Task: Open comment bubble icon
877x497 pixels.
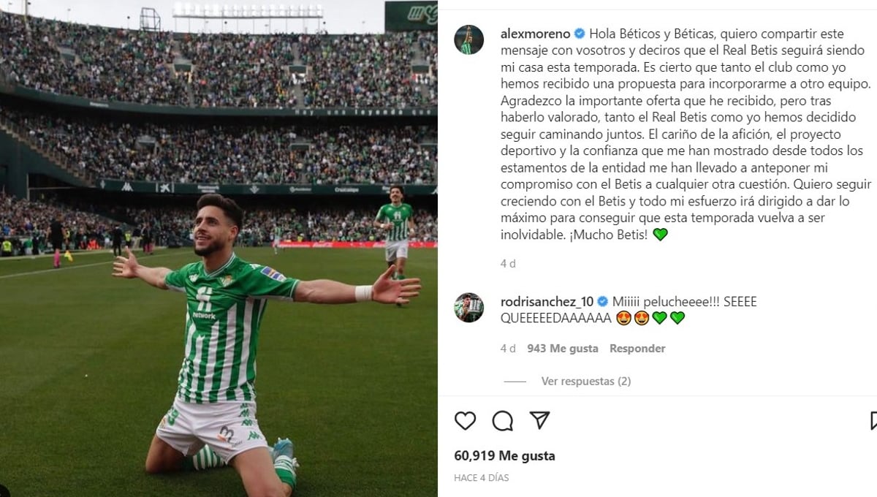Action: (x=503, y=421)
